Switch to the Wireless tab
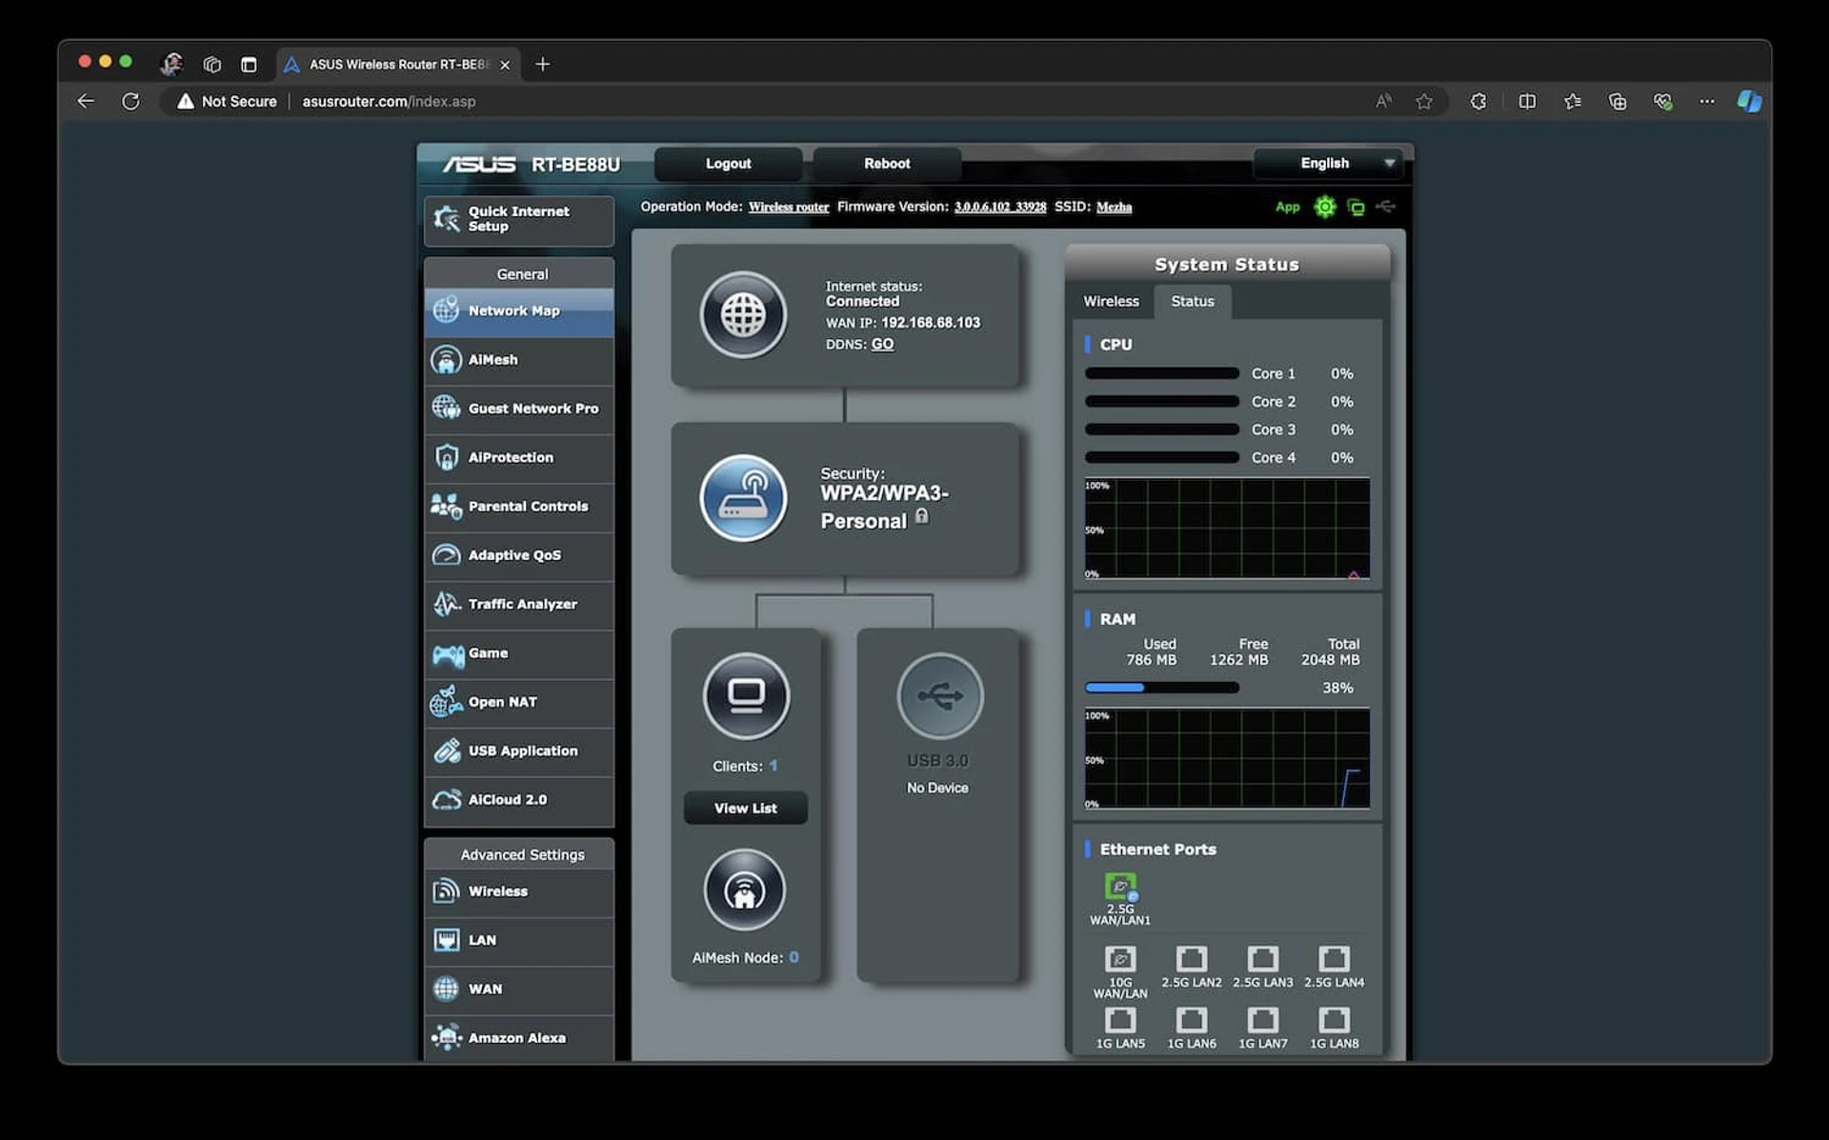 (1111, 301)
